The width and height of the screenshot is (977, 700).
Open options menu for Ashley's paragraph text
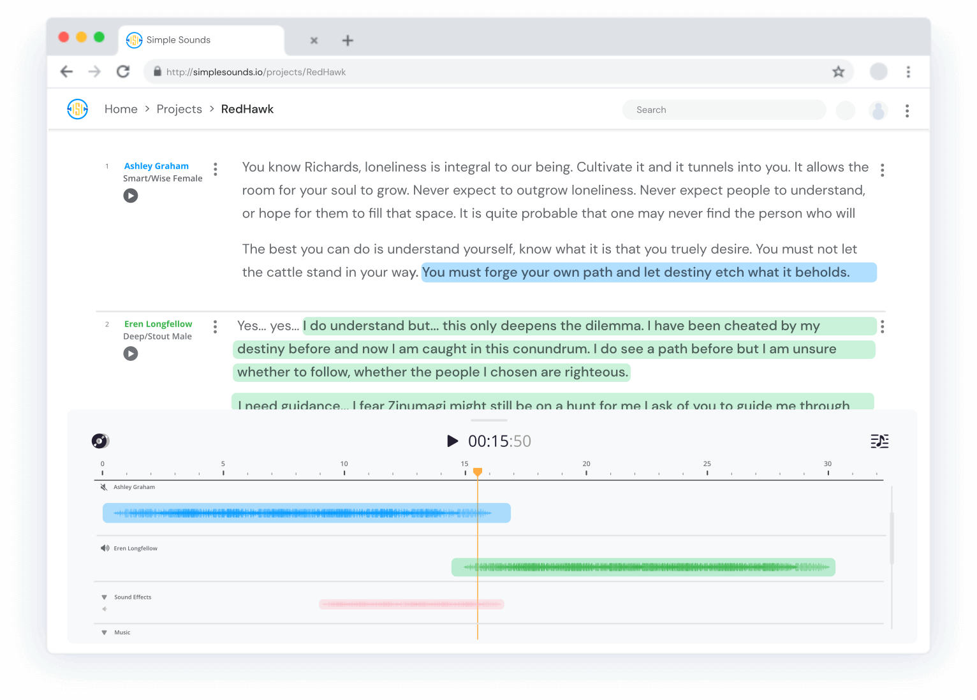point(882,170)
